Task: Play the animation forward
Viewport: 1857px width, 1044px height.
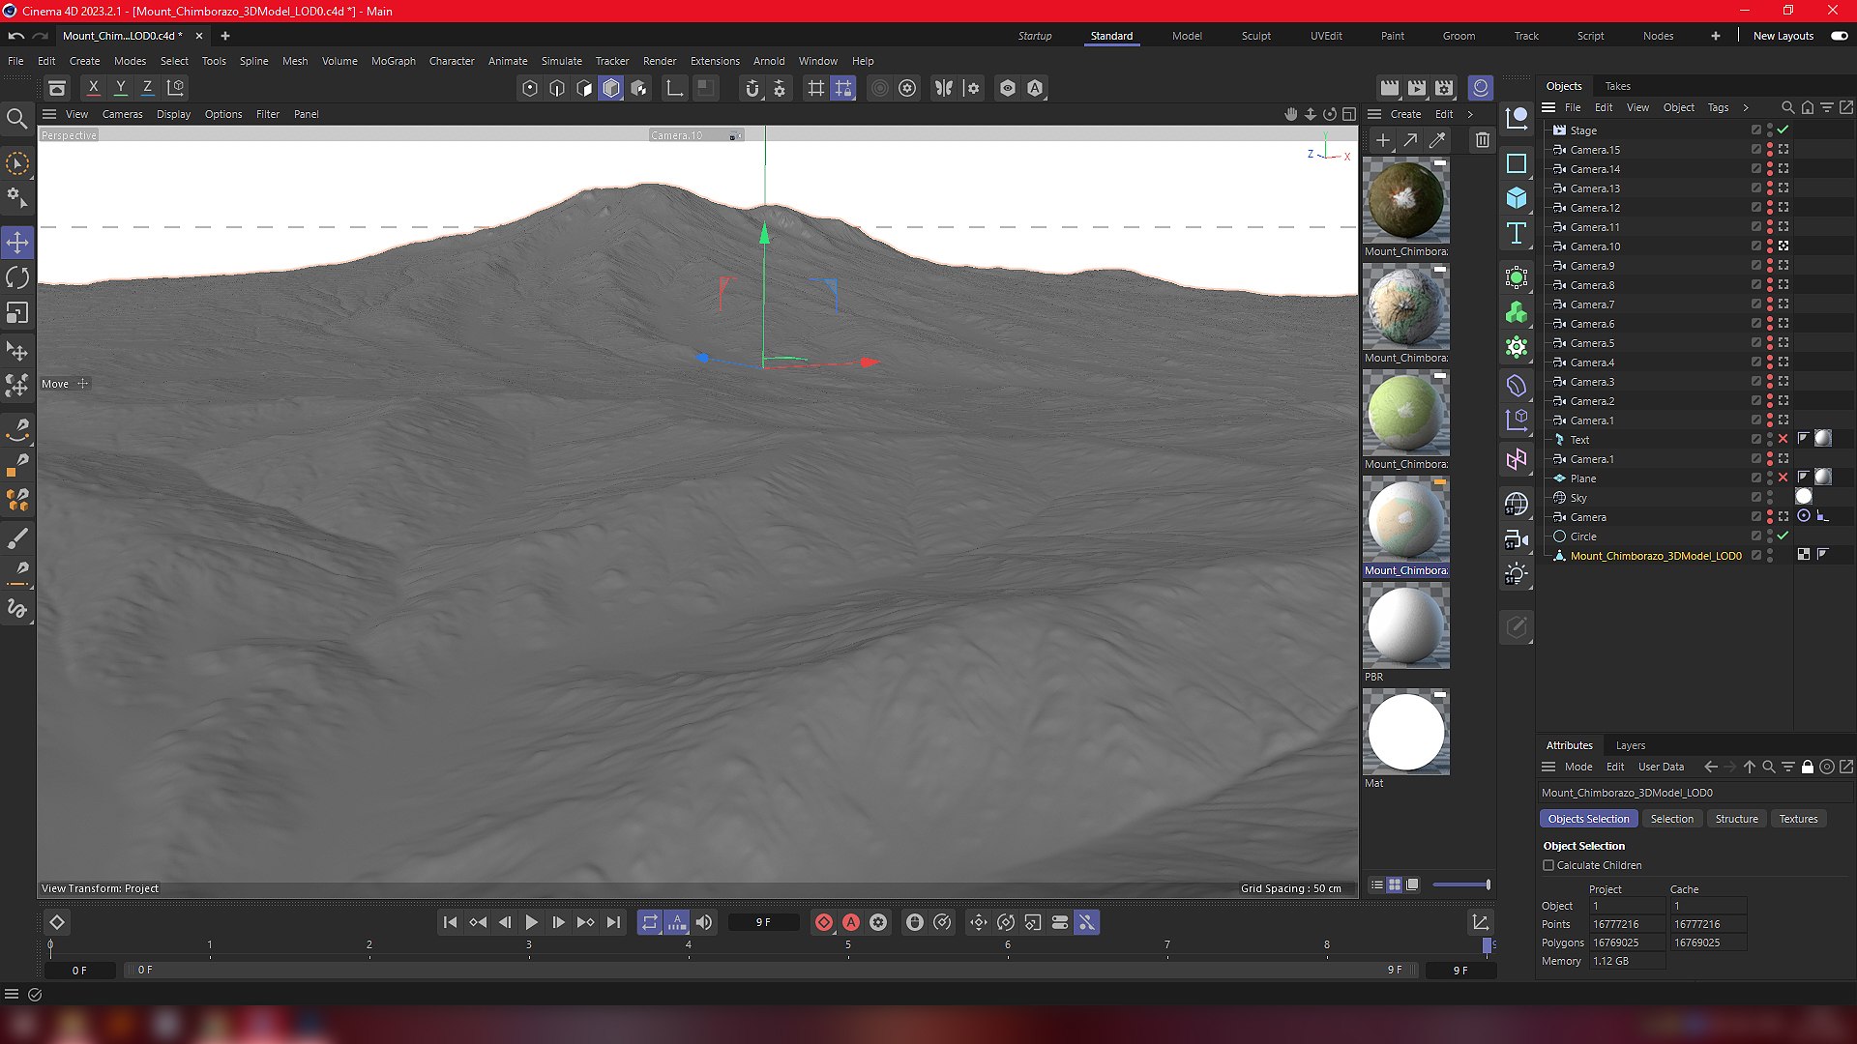Action: [x=531, y=922]
